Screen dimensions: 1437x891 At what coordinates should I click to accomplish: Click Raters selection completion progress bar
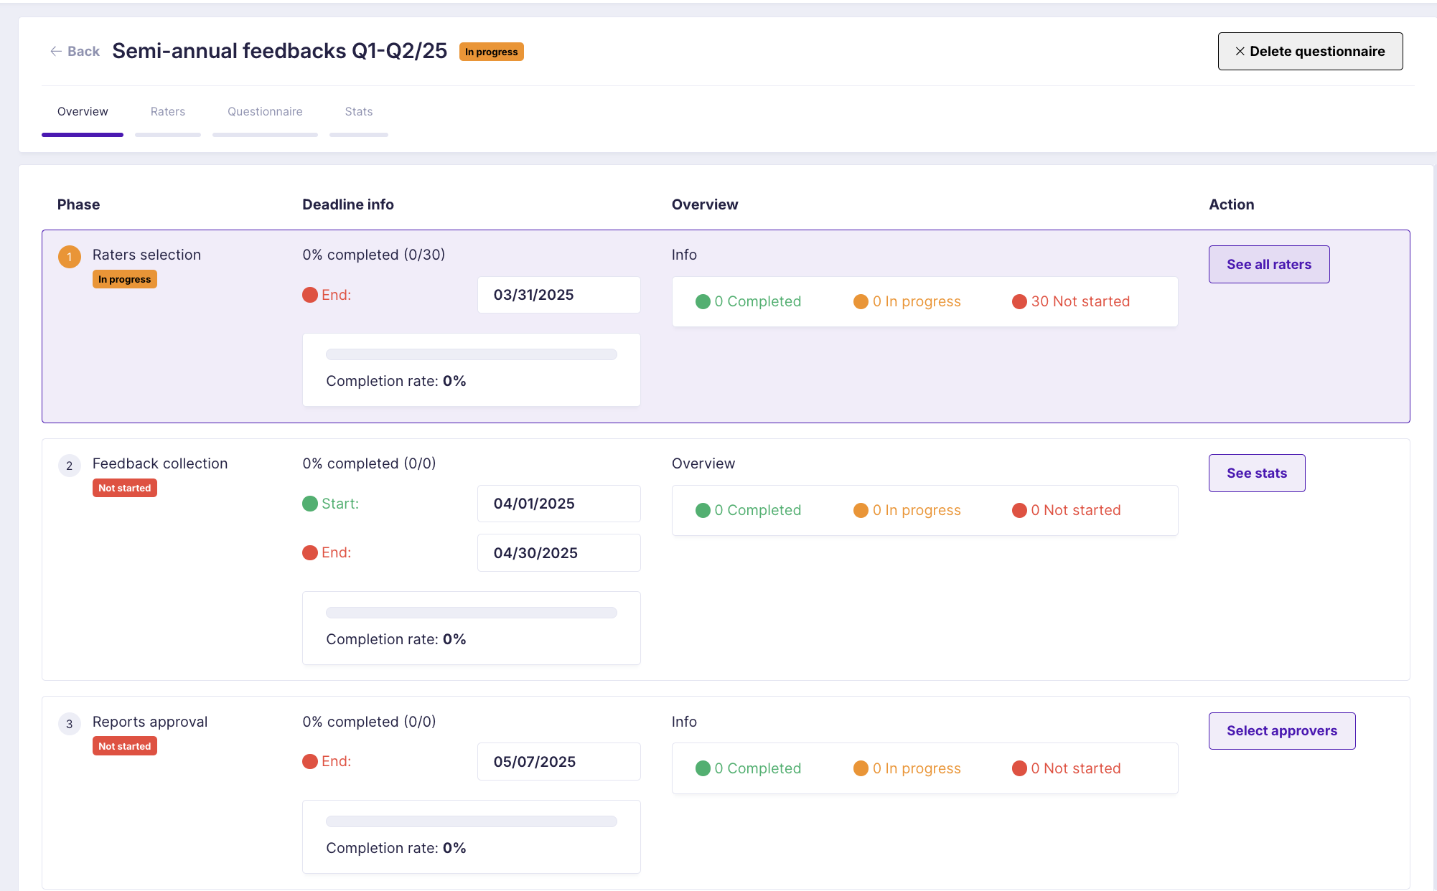[472, 354]
